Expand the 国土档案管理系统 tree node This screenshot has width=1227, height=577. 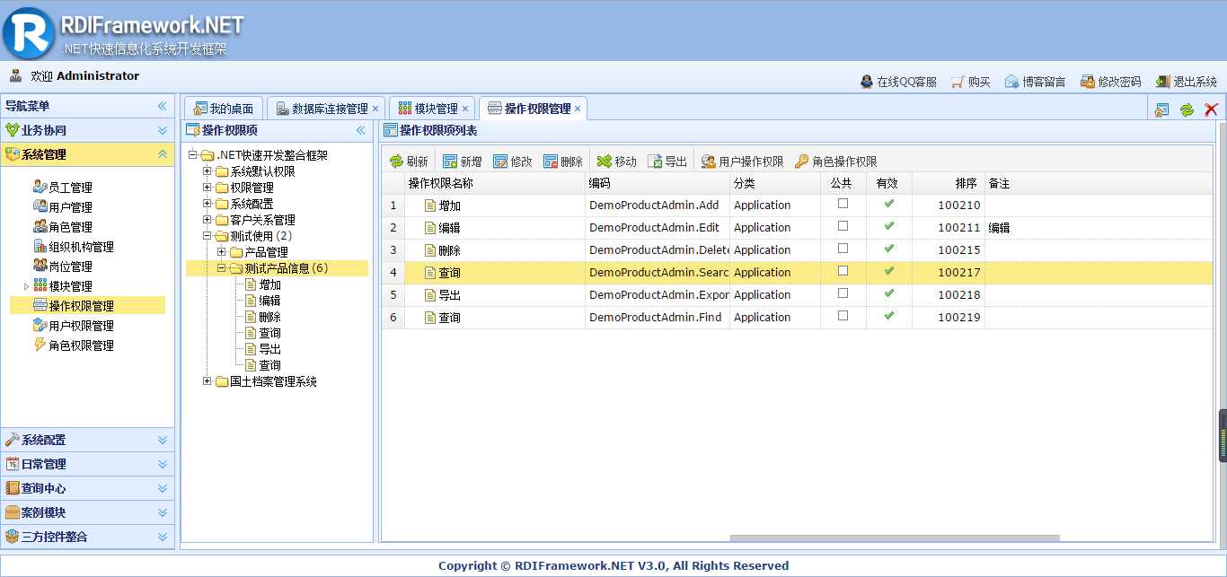[207, 381]
